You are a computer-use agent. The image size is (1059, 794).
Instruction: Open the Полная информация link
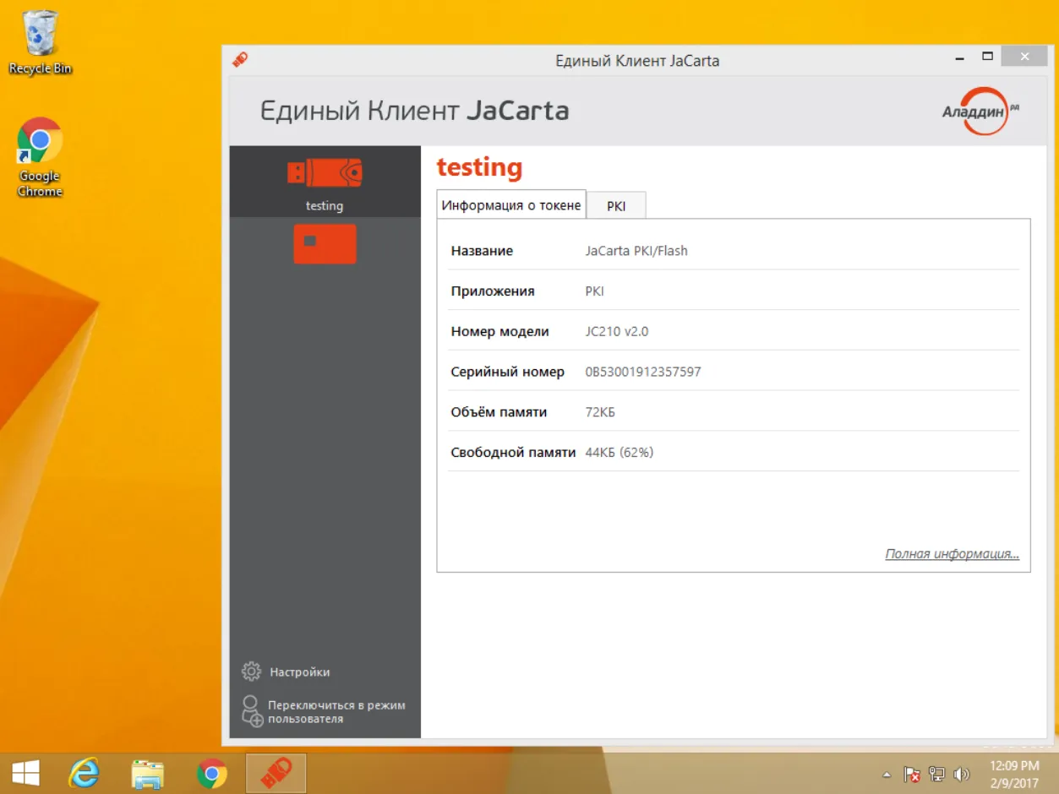click(952, 554)
